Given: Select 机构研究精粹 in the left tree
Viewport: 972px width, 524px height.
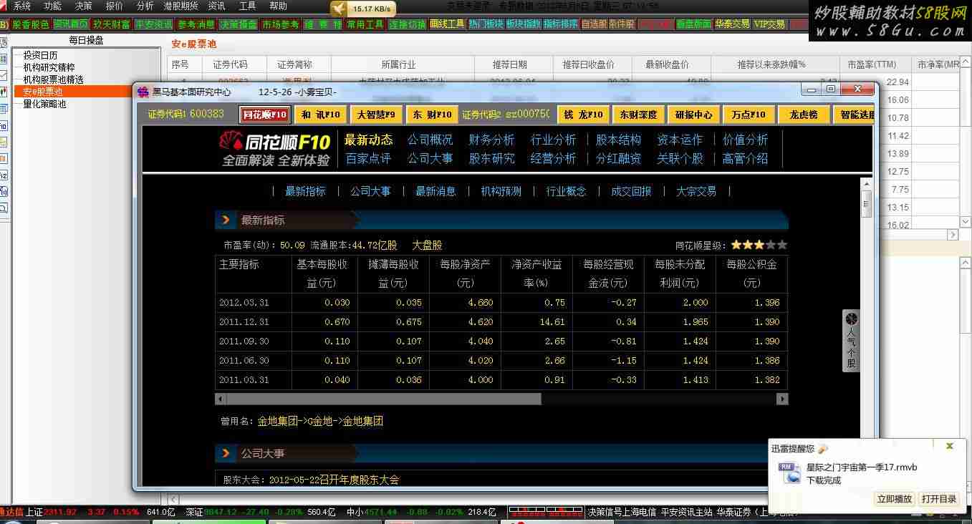Looking at the screenshot, I should [49, 67].
